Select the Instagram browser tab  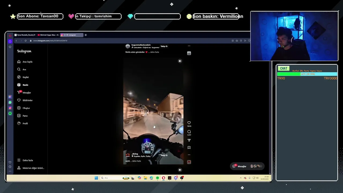[72, 35]
